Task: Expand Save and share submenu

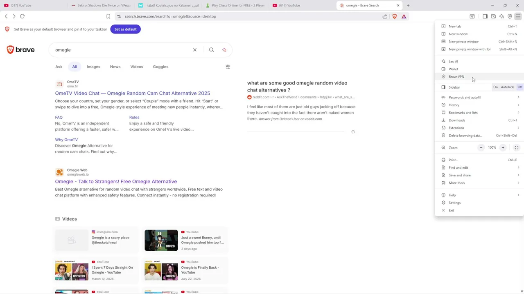Action: coord(479,175)
